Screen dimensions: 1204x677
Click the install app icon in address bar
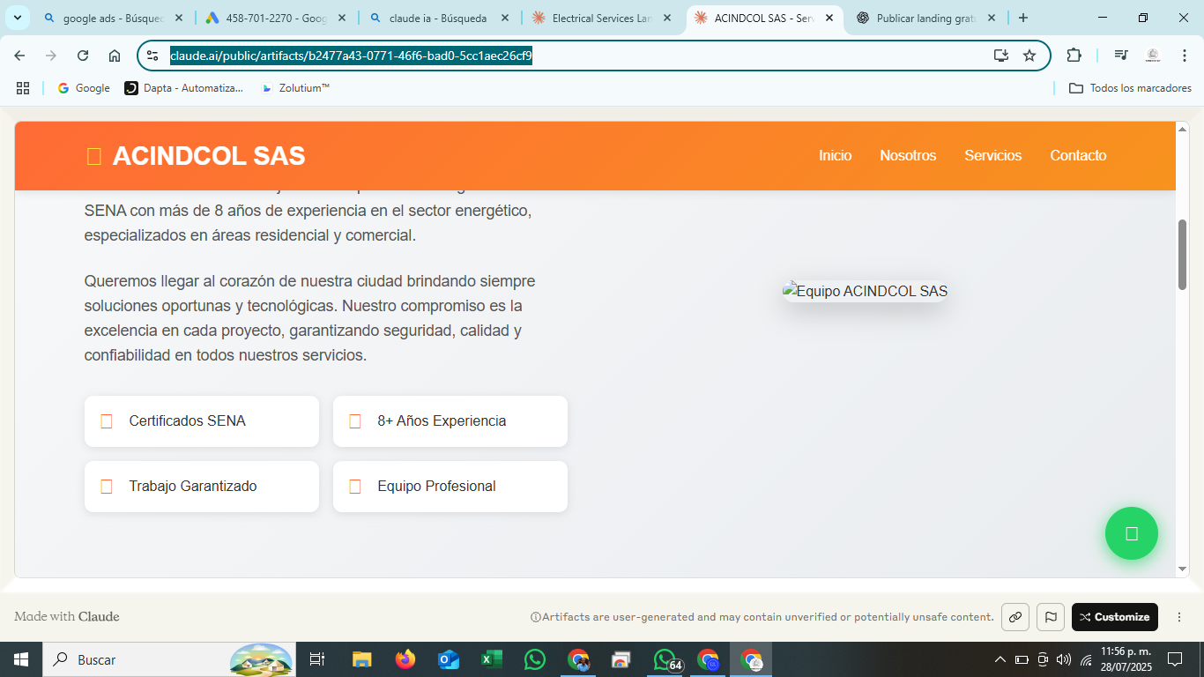(1001, 56)
